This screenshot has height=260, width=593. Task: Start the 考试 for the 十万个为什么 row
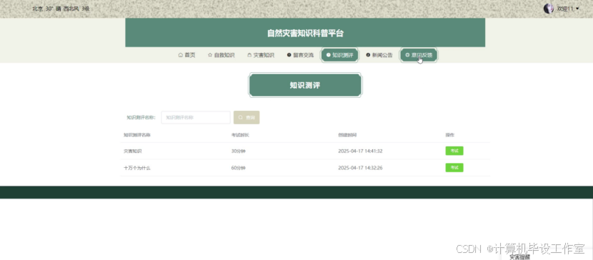(x=454, y=168)
